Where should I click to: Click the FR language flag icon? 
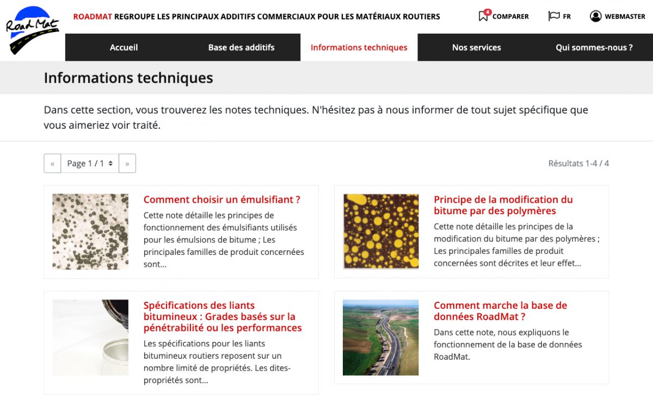[553, 16]
